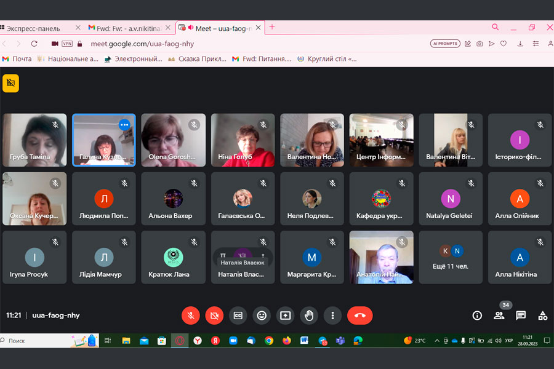Select the Olena Gorosh video tile

pos(173,140)
